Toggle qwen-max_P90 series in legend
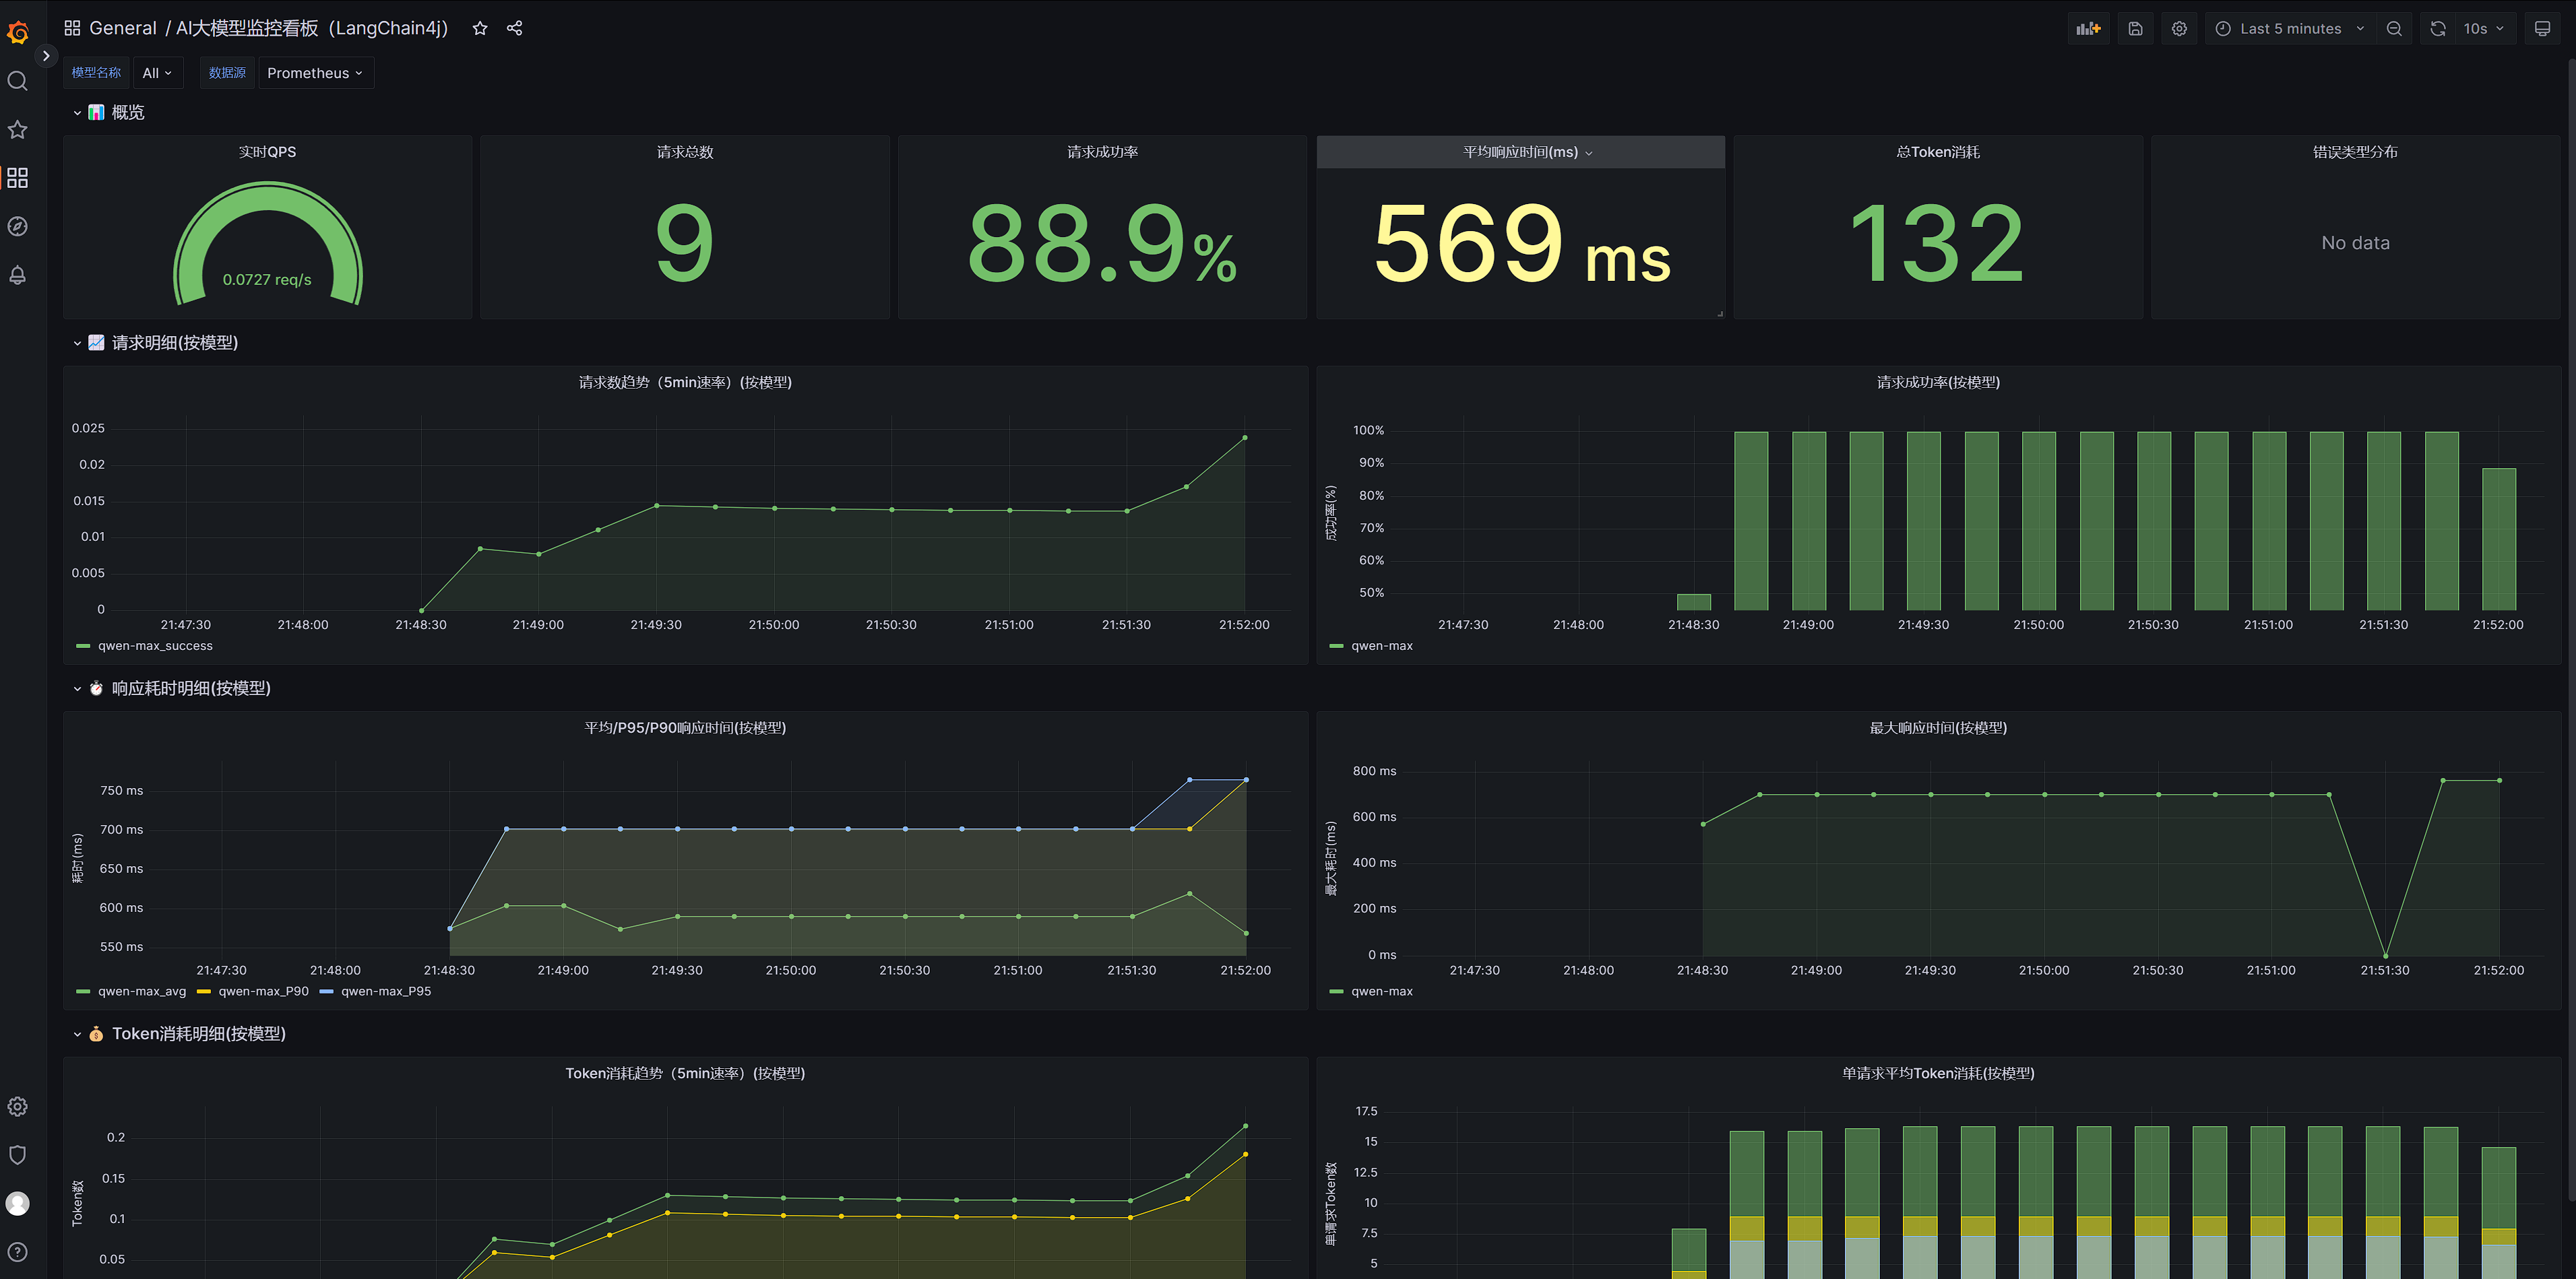The image size is (2576, 1279). click(x=263, y=991)
